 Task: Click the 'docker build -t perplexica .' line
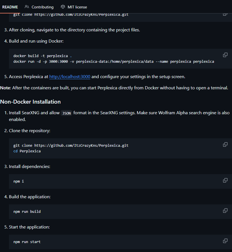pyautogui.click(x=42, y=56)
